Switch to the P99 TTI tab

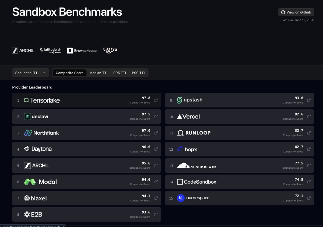pos(138,73)
